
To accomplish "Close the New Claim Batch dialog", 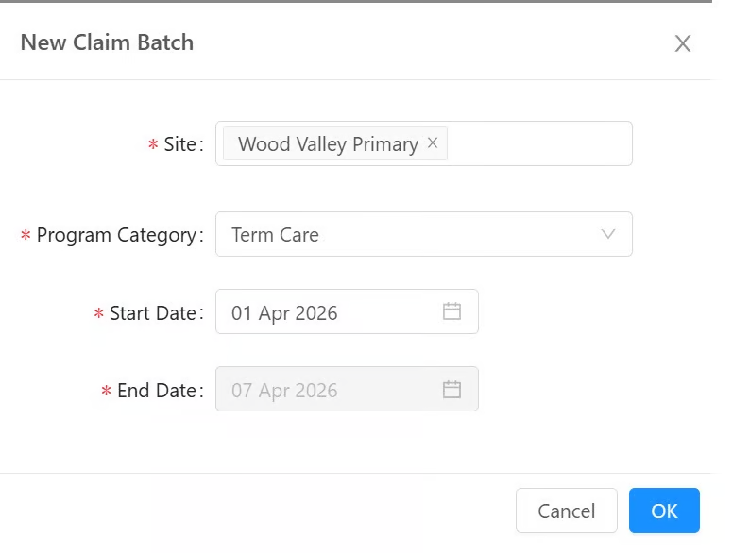I will 682,43.
